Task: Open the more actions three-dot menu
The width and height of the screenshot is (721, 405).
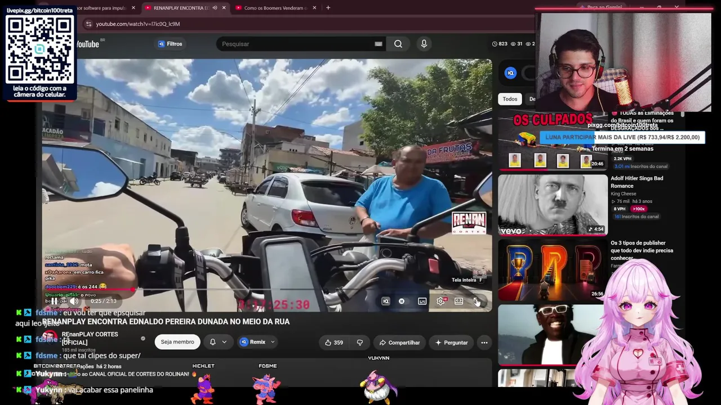Action: pyautogui.click(x=484, y=343)
